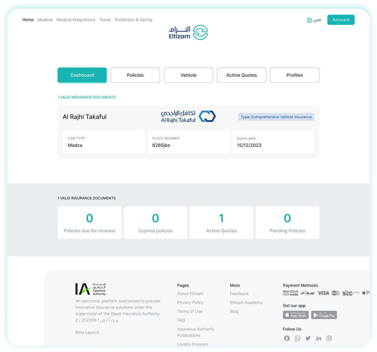
Task: Click the plate number 6265jbs
Action: (161, 145)
